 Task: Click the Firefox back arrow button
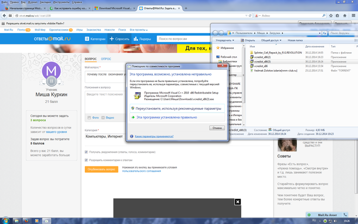4,16
